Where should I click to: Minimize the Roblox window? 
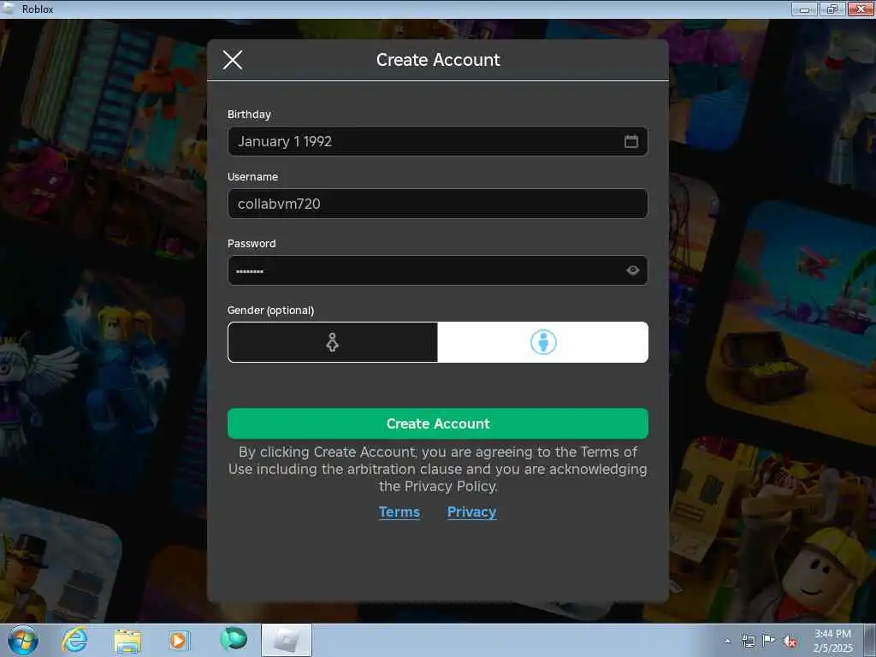coord(804,9)
